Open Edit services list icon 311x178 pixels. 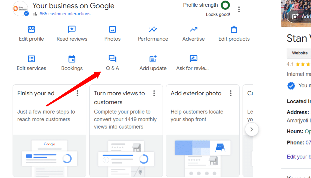(31, 59)
